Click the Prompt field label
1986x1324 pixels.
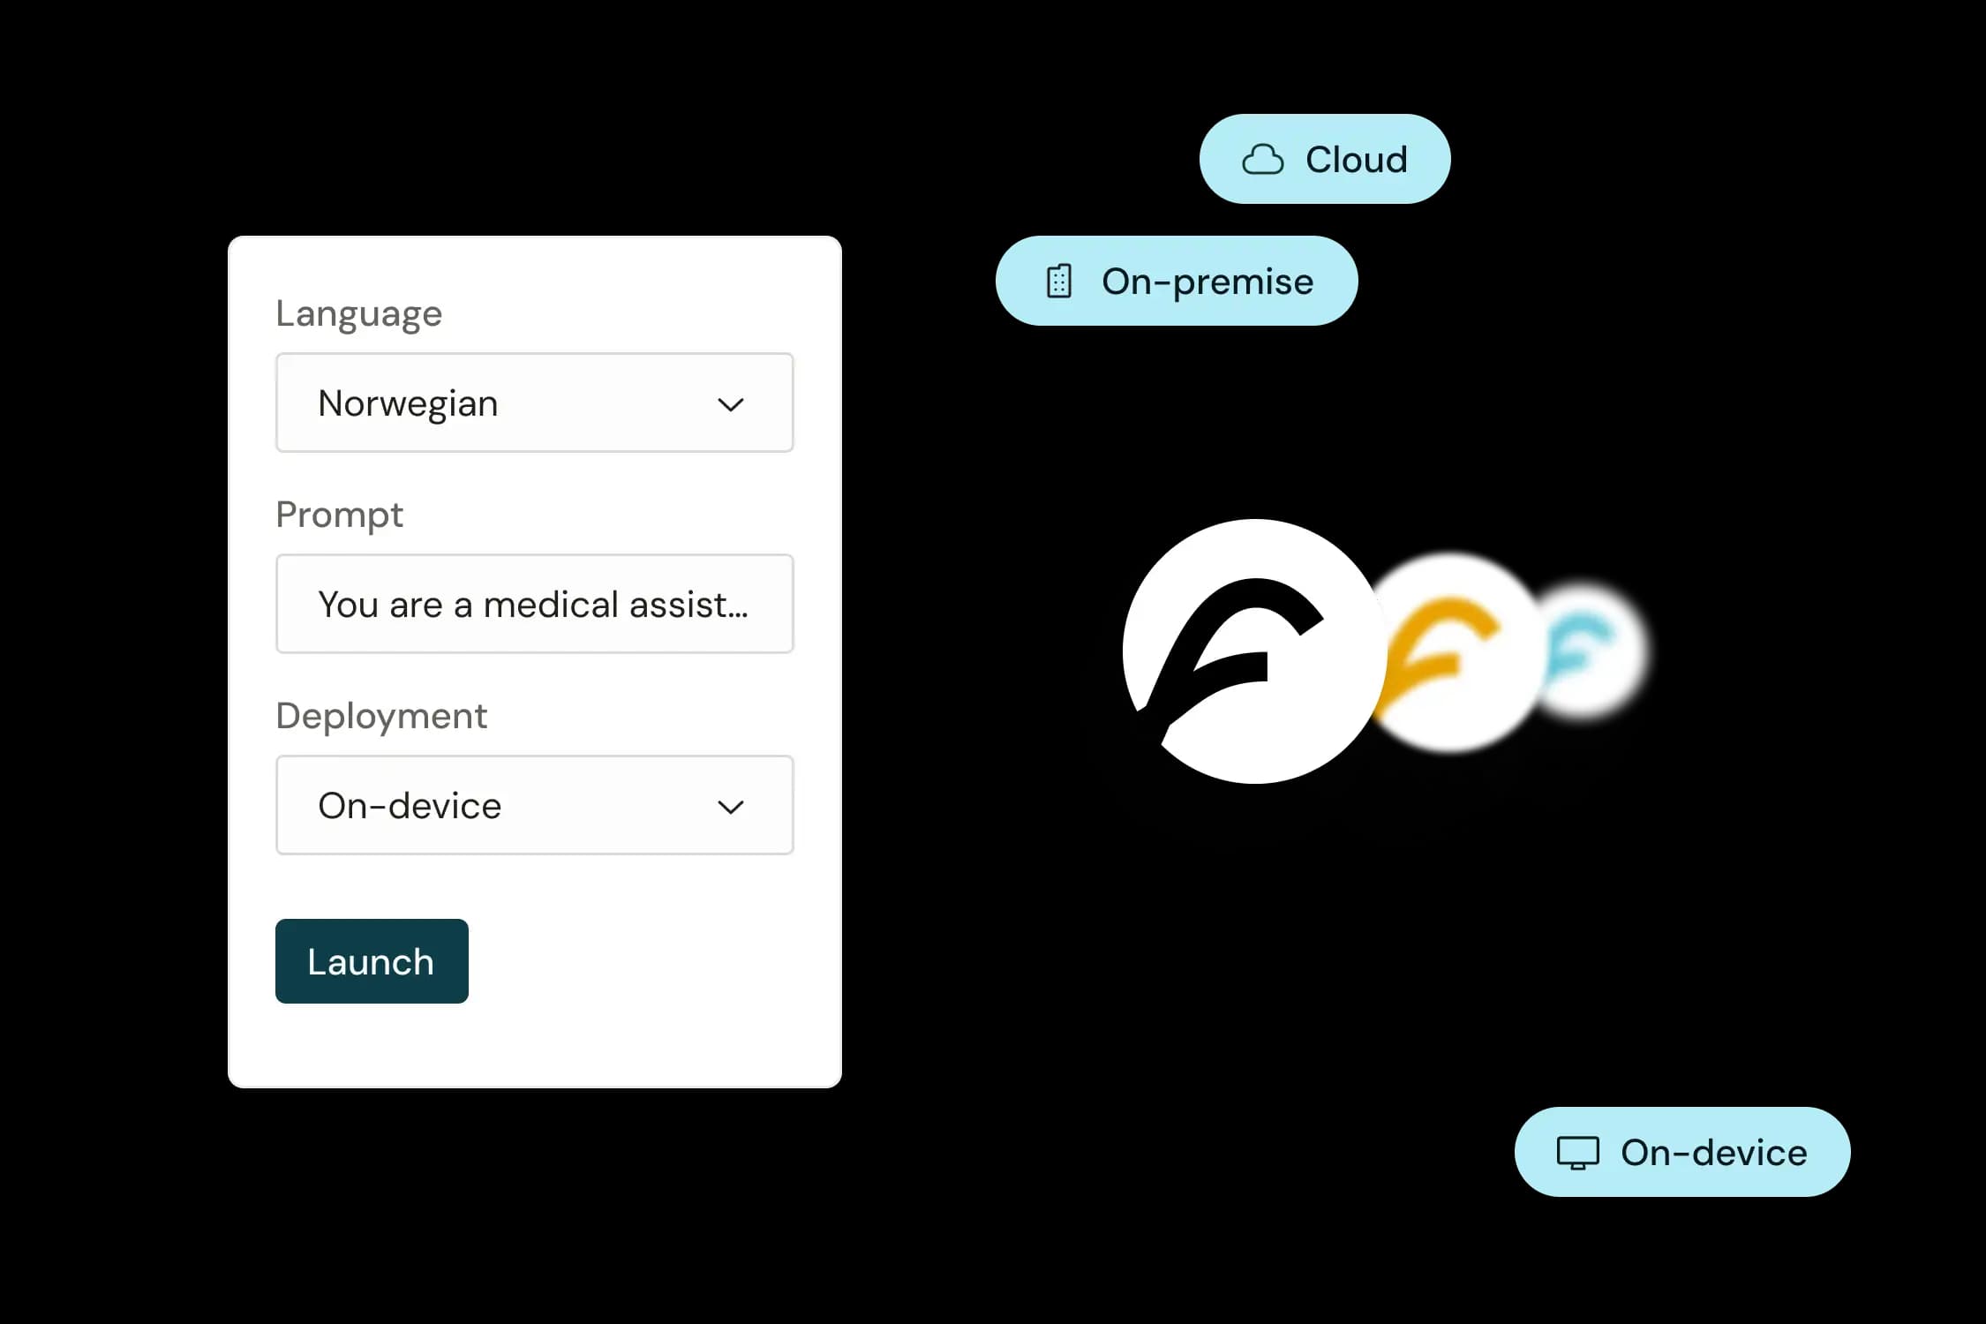click(339, 515)
